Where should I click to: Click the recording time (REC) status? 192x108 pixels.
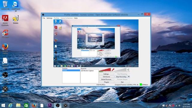coord(101,85)
